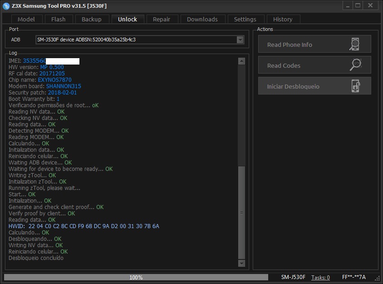The width and height of the screenshot is (383, 284).
Task: Click 'Writing NV data... OK' log line
Action: click(x=36, y=245)
